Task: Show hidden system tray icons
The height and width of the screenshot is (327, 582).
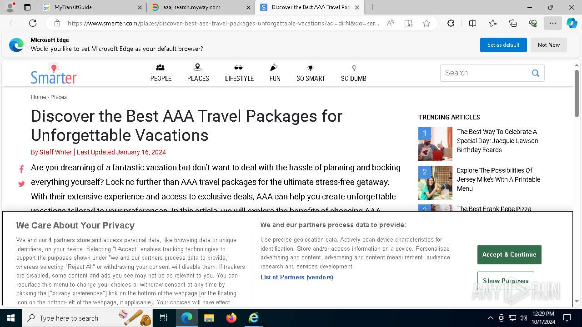Action: (x=490, y=318)
